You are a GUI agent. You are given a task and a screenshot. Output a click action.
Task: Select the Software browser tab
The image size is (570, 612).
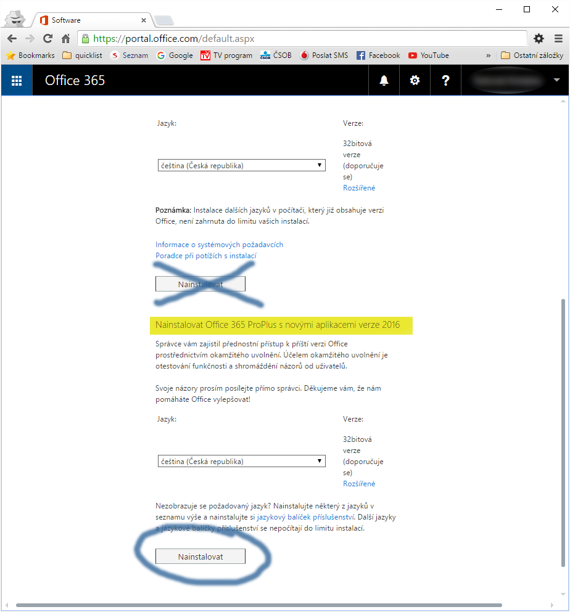92,20
